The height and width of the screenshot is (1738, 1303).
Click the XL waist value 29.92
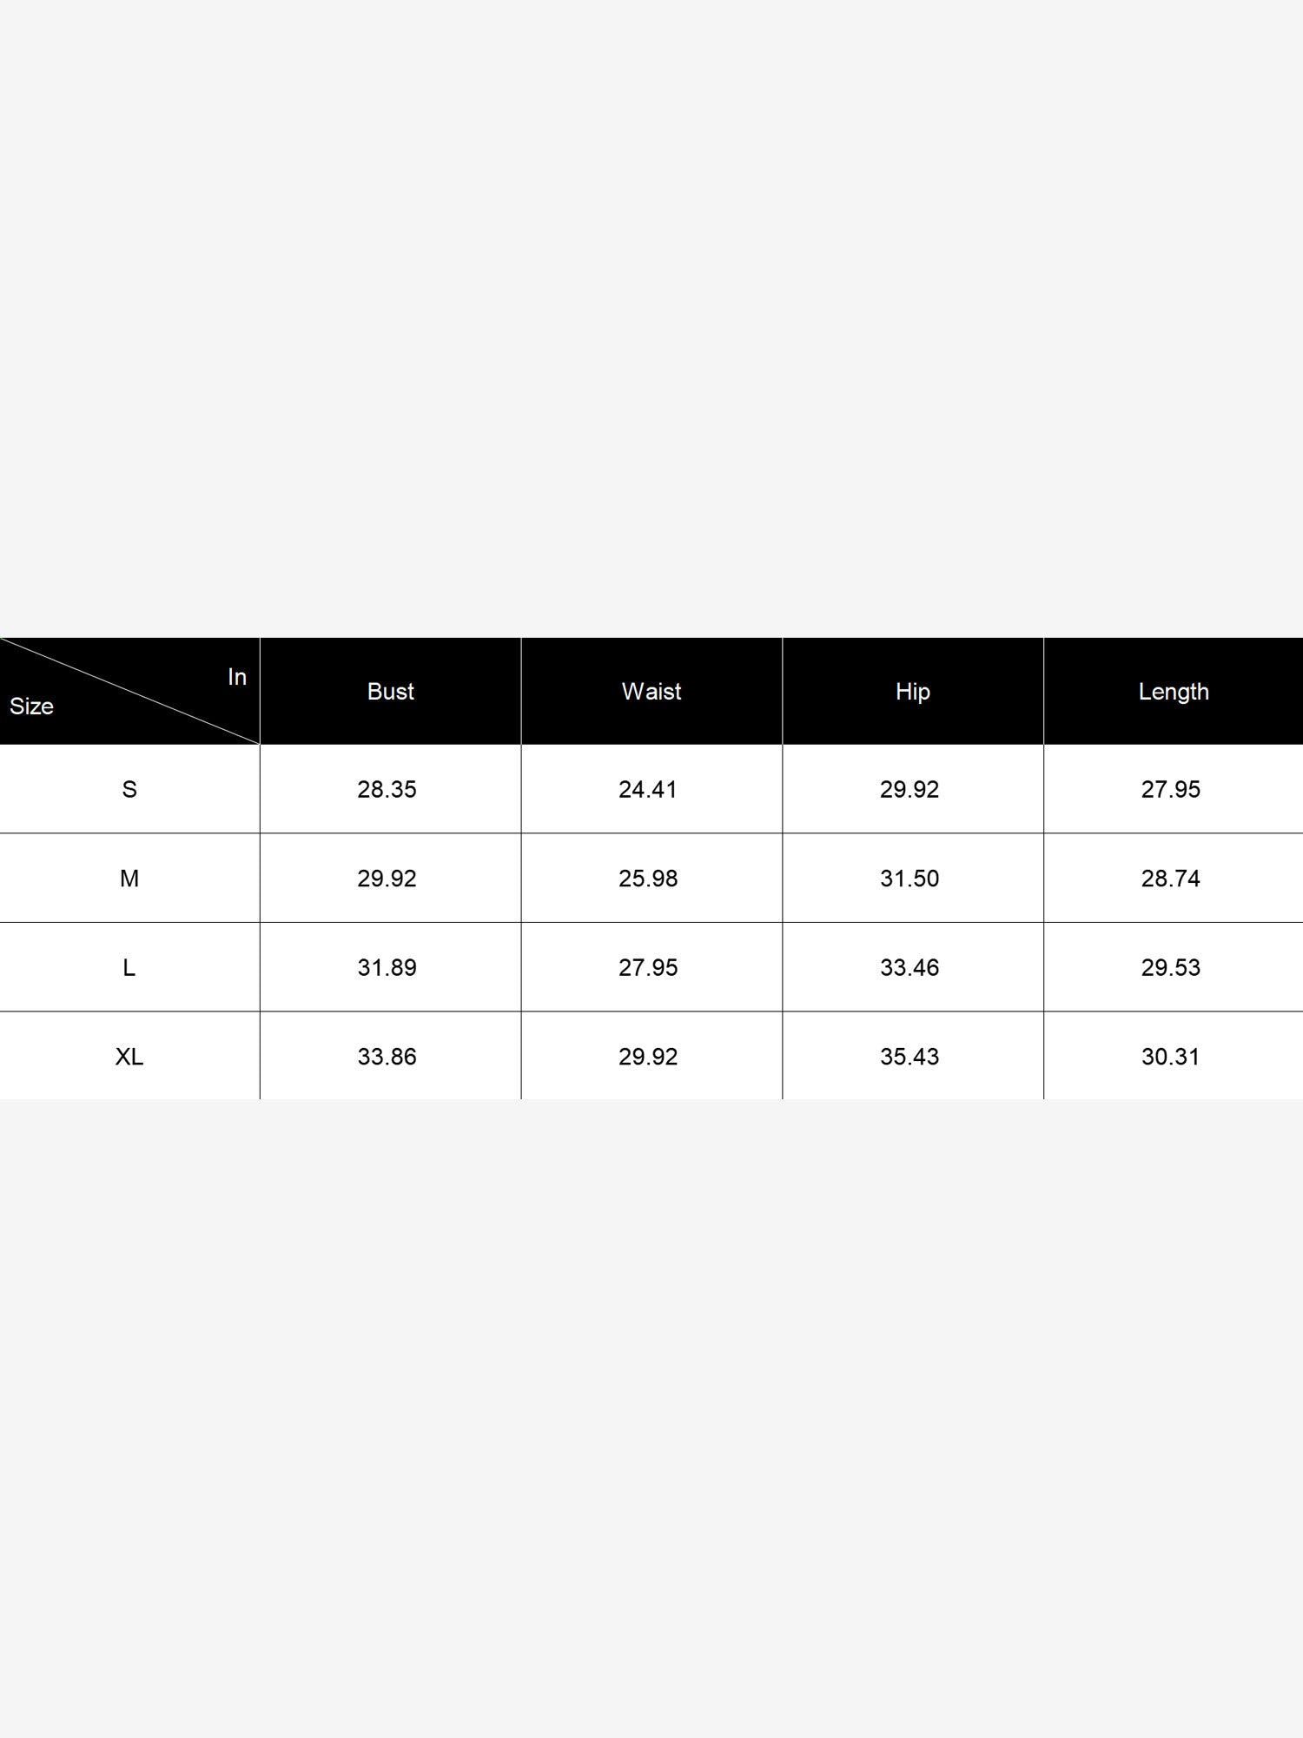point(648,1057)
